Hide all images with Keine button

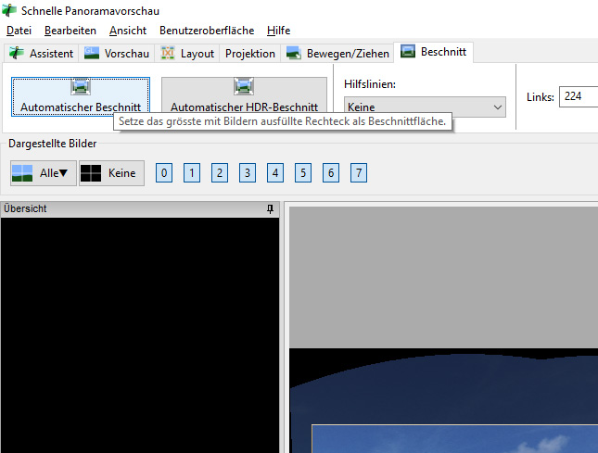click(112, 173)
